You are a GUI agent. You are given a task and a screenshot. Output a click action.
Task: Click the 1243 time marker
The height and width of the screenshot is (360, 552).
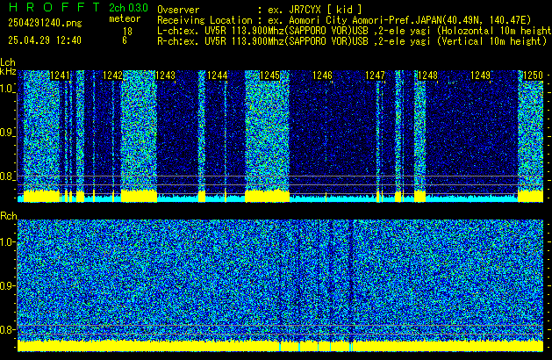[165, 76]
